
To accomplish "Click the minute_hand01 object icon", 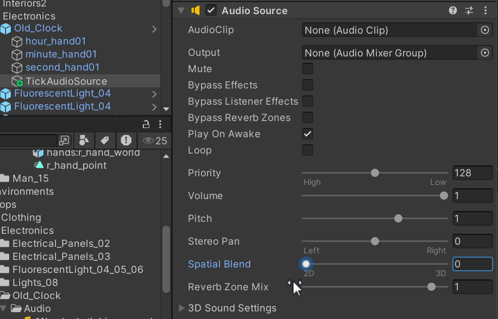I will click(17, 55).
